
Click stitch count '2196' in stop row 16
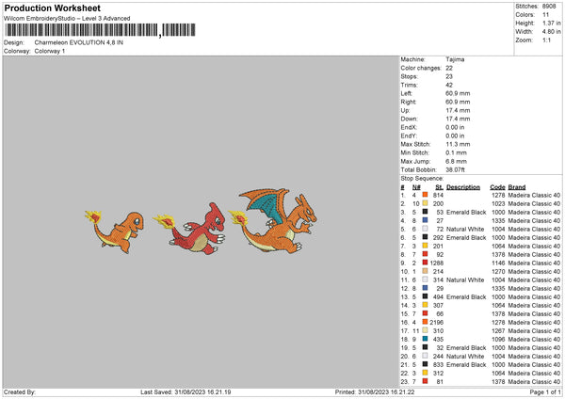click(436, 322)
